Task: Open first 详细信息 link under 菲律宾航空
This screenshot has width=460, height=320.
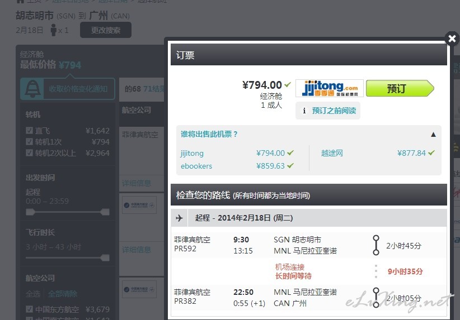Action: [x=137, y=184]
